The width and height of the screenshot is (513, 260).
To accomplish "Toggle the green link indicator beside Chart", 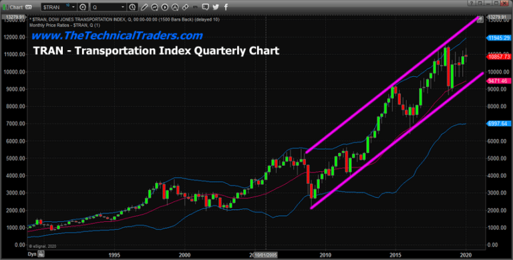I will coord(5,7).
